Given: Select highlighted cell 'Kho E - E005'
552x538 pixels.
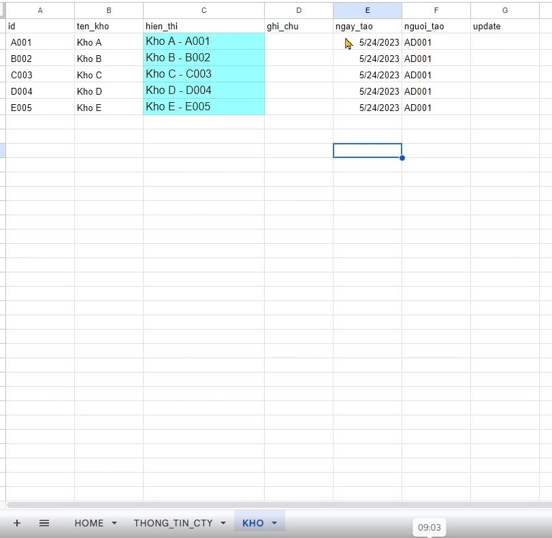Looking at the screenshot, I should (x=204, y=107).
